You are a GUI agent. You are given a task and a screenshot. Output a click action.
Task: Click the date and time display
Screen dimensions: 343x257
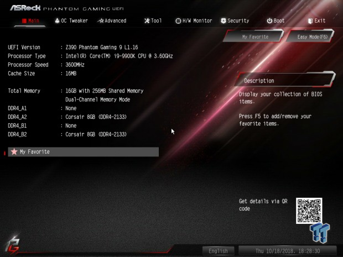click(x=288, y=251)
